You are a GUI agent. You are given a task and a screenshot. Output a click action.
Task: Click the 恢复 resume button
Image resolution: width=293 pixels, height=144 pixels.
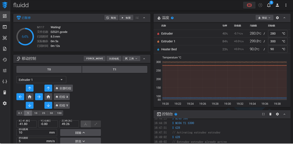pyautogui.click(x=126, y=18)
